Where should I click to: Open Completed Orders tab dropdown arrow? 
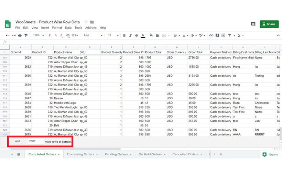tap(59, 154)
